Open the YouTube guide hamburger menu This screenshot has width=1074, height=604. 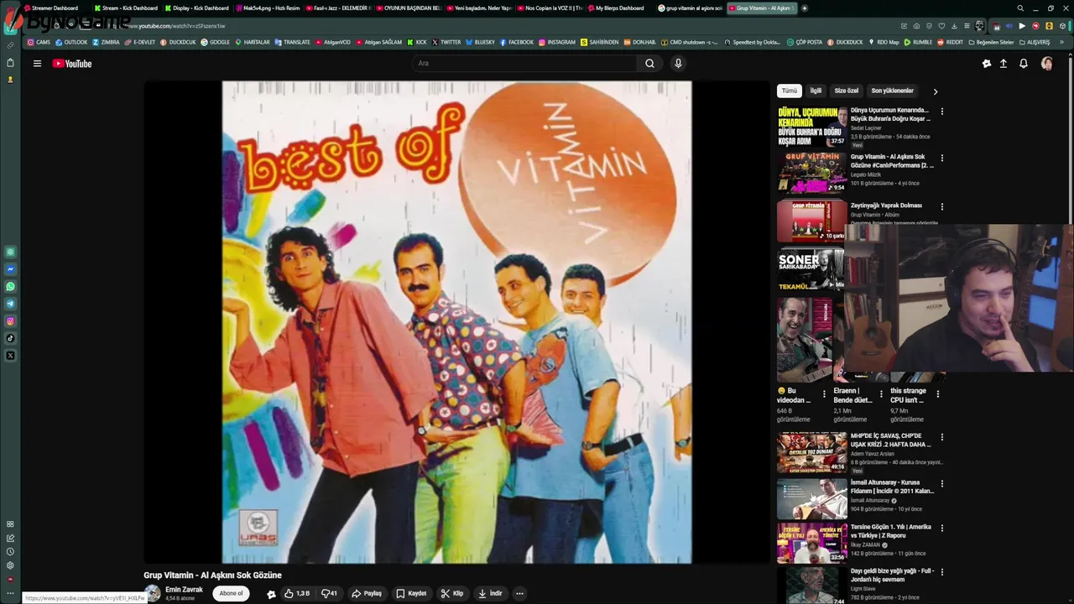pyautogui.click(x=37, y=64)
